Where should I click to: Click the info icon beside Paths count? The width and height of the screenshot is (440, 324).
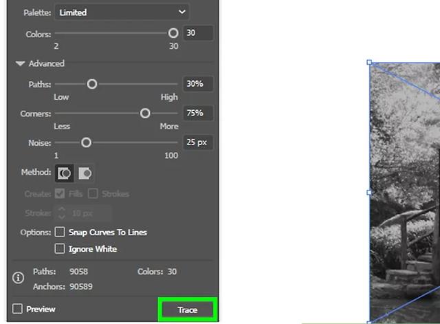pyautogui.click(x=19, y=279)
